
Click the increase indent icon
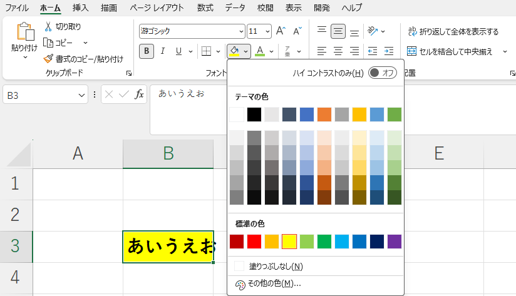(389, 51)
